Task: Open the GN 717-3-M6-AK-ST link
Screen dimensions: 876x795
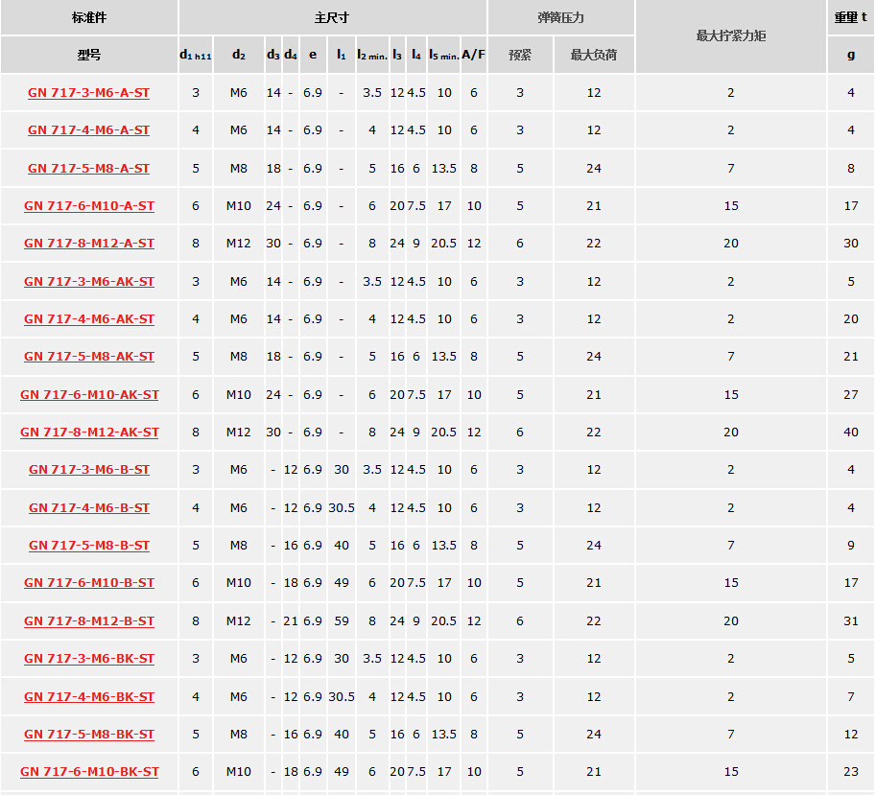Action: tap(89, 281)
